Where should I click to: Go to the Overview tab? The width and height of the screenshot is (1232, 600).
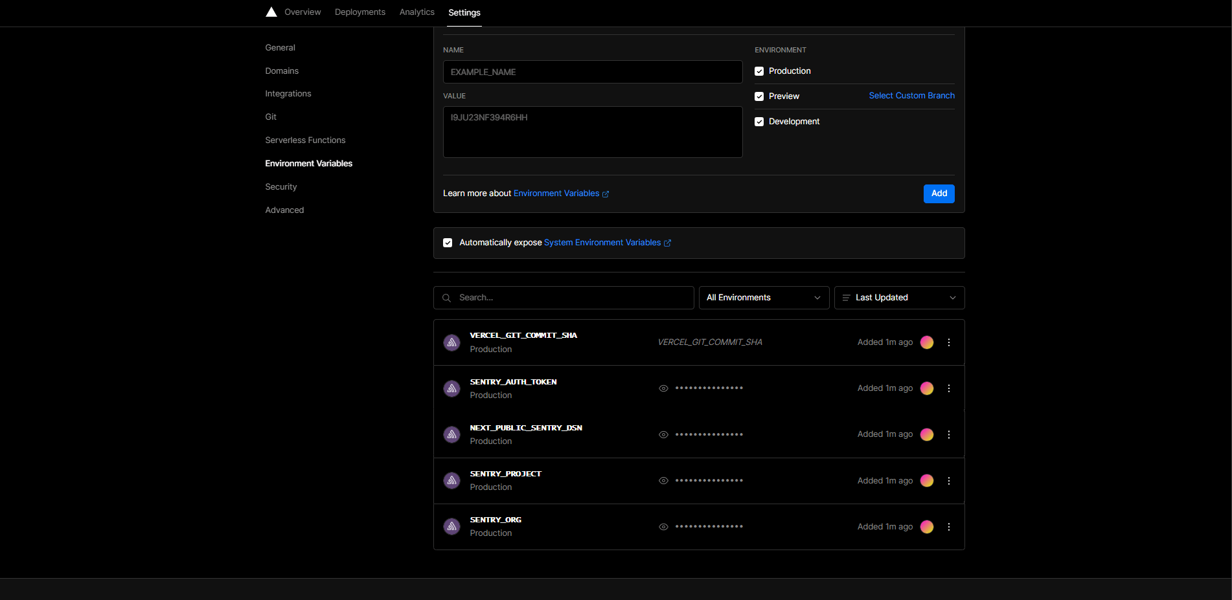coord(302,12)
